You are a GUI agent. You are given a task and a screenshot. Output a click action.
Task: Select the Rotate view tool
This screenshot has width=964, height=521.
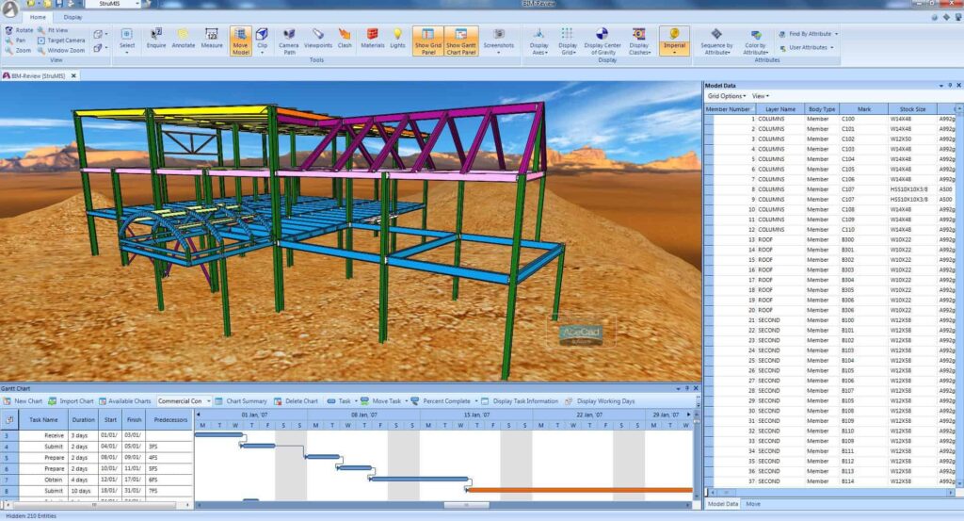click(x=19, y=30)
